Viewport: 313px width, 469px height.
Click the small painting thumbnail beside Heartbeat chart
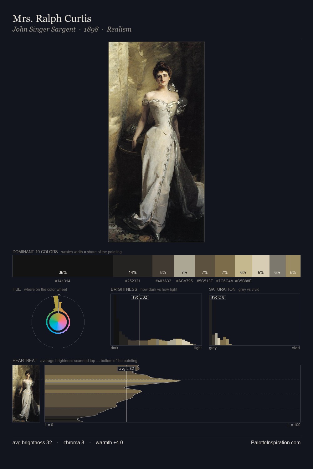[26, 394]
